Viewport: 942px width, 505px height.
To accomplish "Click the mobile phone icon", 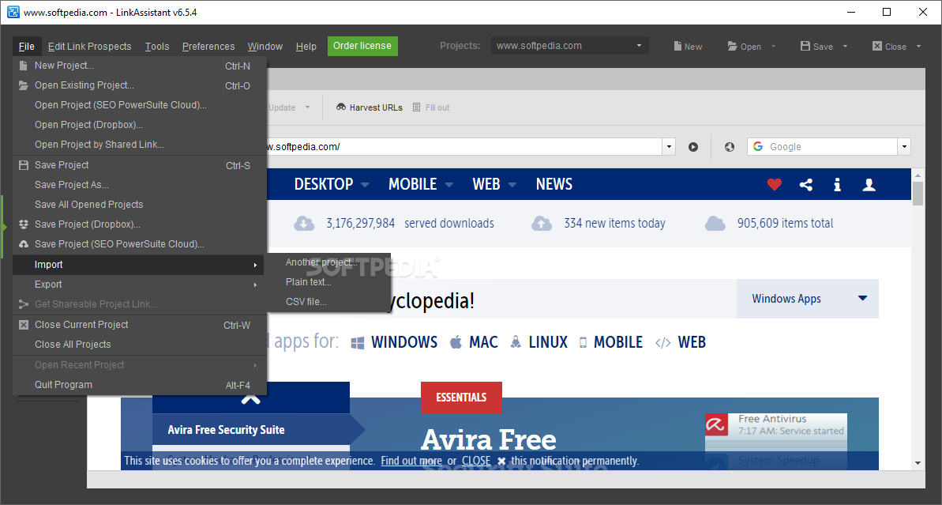I will pyautogui.click(x=583, y=343).
